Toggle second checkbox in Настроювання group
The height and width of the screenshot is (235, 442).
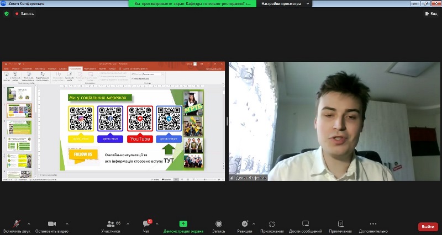(x=99, y=76)
